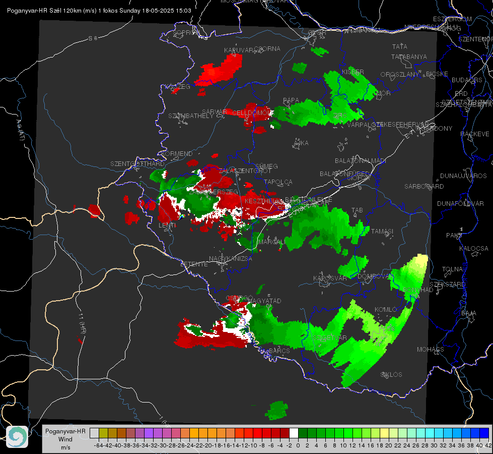493x454 pixels.
Task: Click the OROSZLANY city label
Action: [x=400, y=74]
